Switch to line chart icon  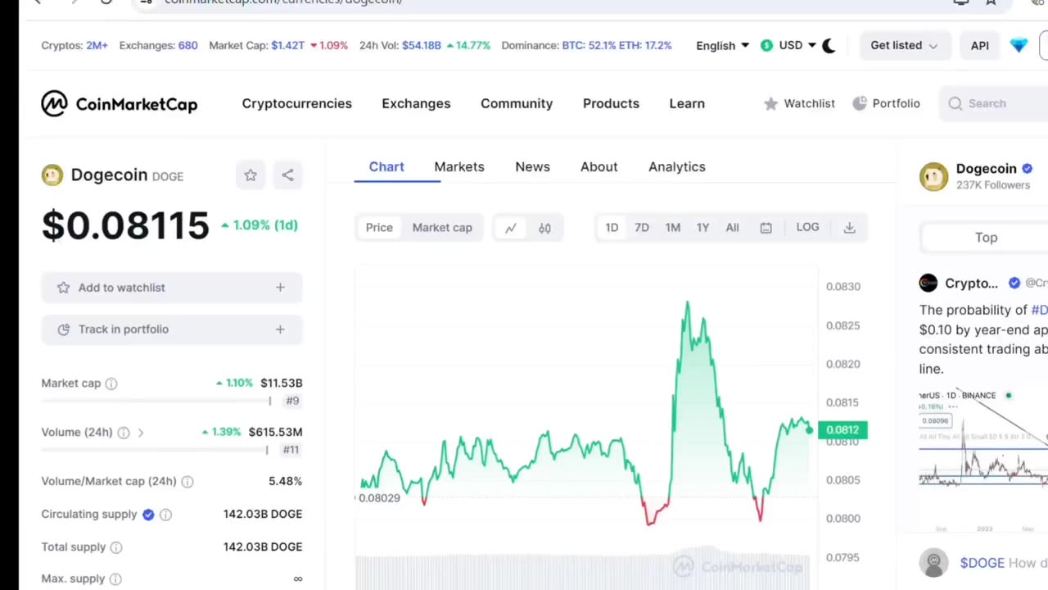pos(511,228)
